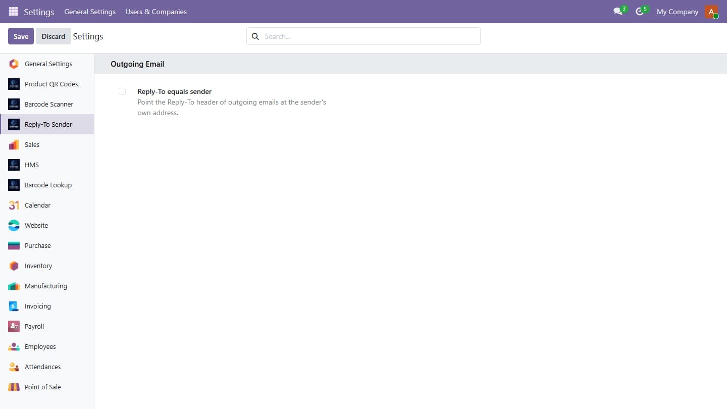Screen dimensions: 727x409
Task: Click the Settings breadcrumb title beside Discard
Action: click(88, 36)
